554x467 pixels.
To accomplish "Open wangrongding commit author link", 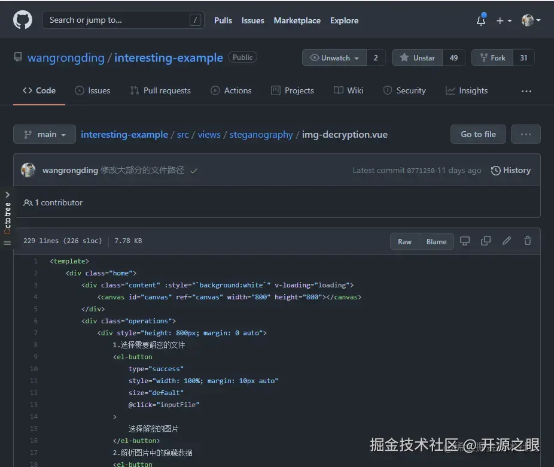I will (71, 171).
